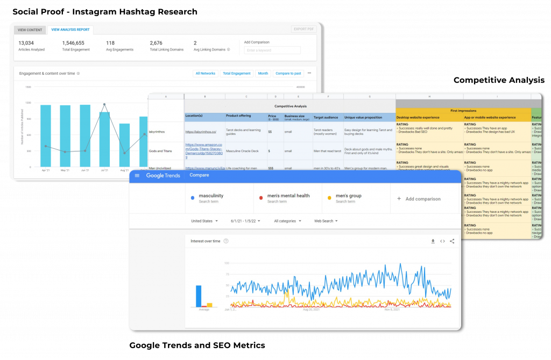
Task: Click the blue Average bar in Google Trends
Action: pos(199,296)
